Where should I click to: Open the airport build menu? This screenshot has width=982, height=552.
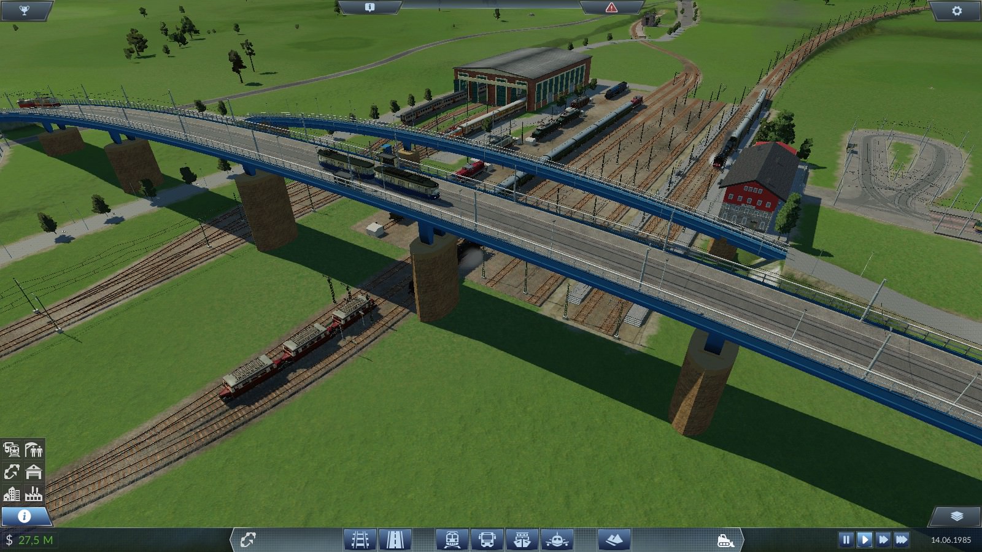557,540
